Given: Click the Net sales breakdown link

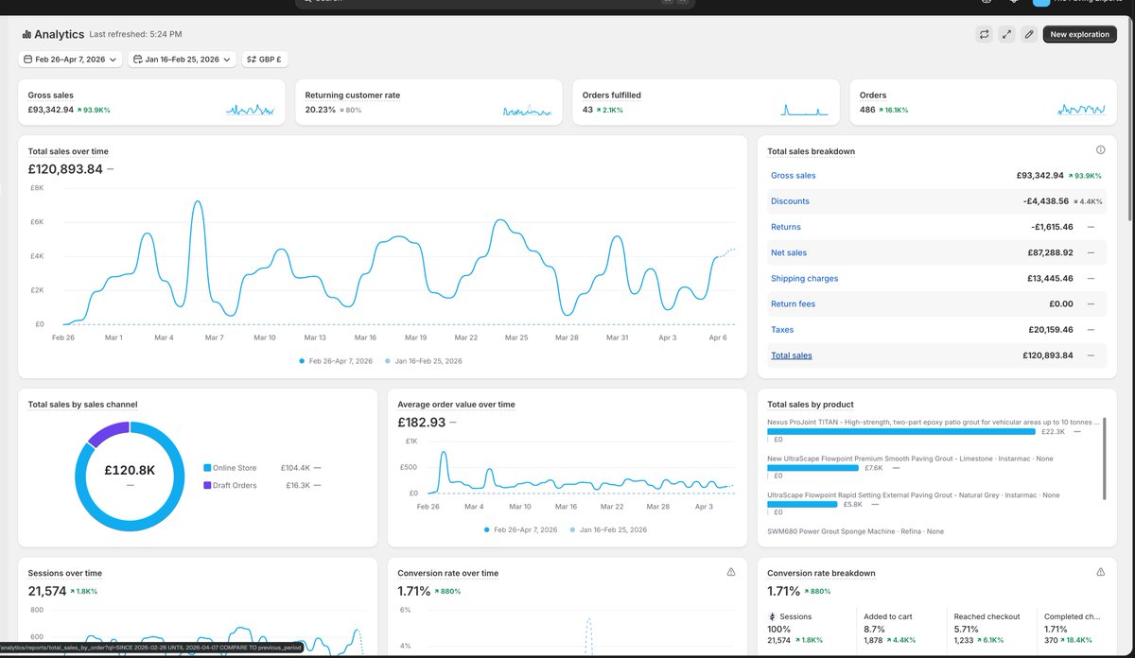Looking at the screenshot, I should (x=789, y=253).
